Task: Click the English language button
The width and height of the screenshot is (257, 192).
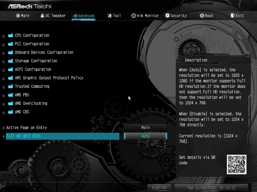Action: 159,187
